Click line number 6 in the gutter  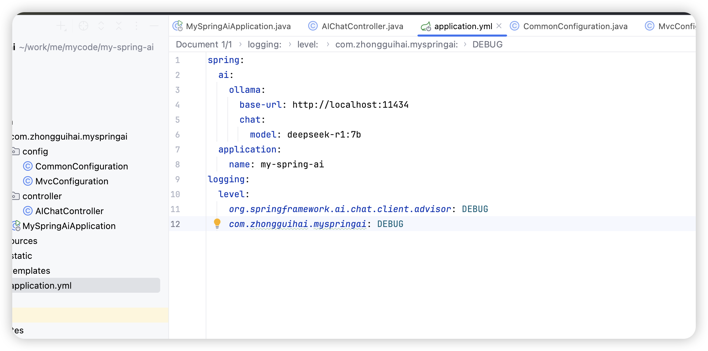tap(177, 134)
